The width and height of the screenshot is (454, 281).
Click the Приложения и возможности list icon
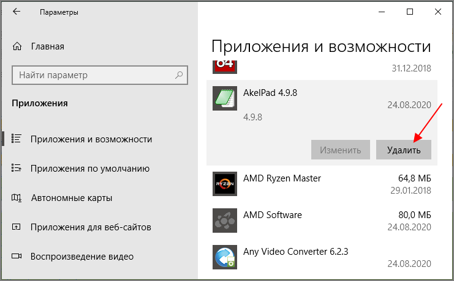16,139
